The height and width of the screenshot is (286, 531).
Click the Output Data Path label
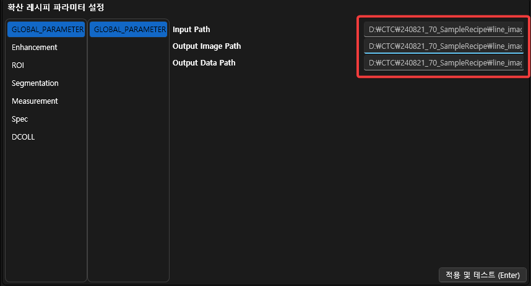204,63
